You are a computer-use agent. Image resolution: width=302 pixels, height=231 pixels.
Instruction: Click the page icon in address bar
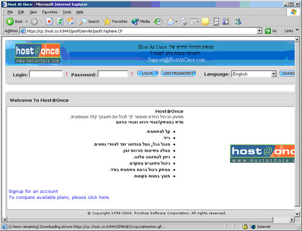coord(23,31)
